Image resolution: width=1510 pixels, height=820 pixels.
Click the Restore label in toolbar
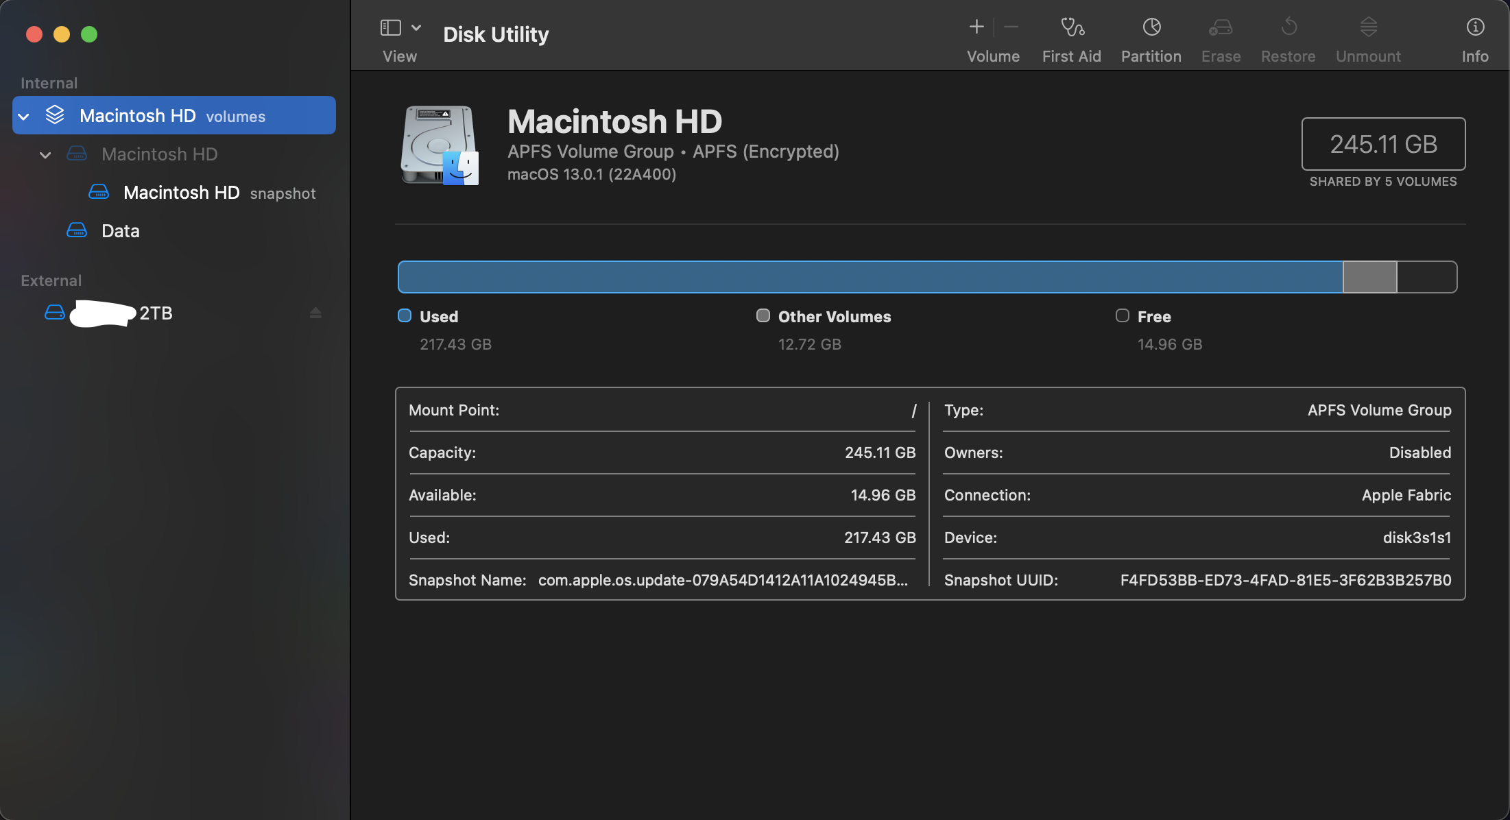pos(1288,56)
